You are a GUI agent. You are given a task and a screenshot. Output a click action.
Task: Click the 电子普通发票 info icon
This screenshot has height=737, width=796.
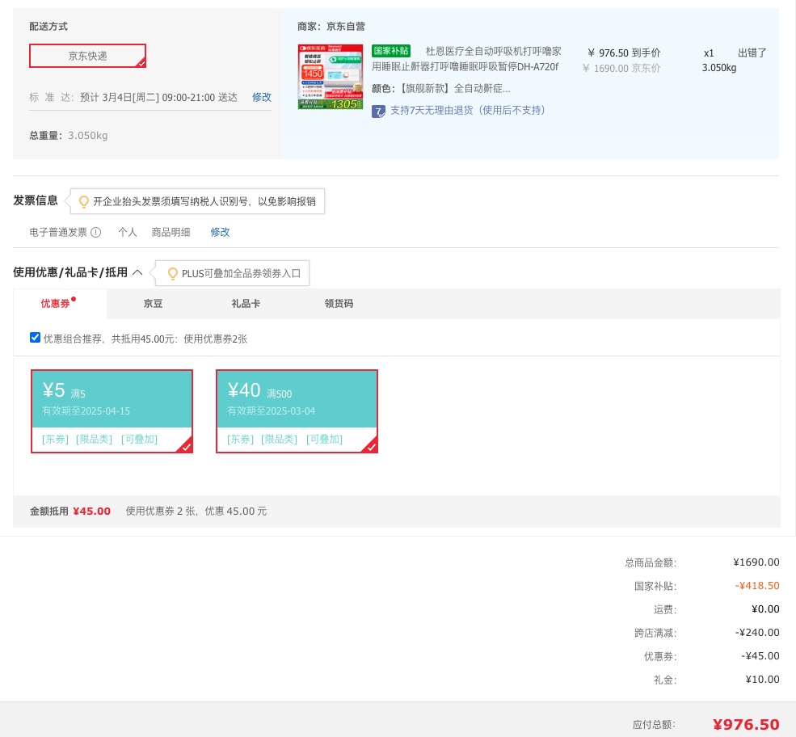96,233
